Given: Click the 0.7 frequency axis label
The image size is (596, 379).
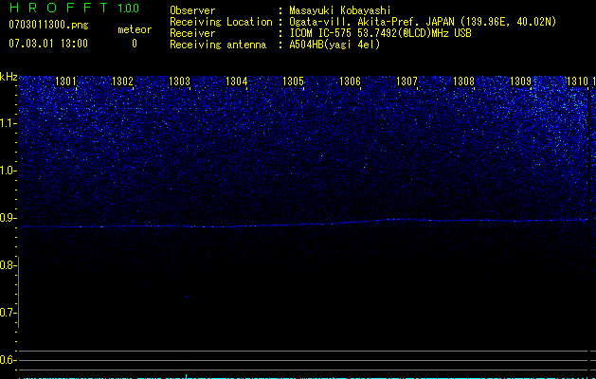Looking at the screenshot, I should click(8, 313).
